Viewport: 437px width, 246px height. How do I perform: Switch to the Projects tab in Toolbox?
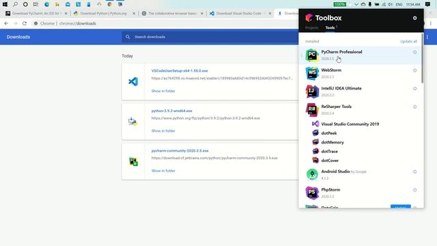click(311, 27)
